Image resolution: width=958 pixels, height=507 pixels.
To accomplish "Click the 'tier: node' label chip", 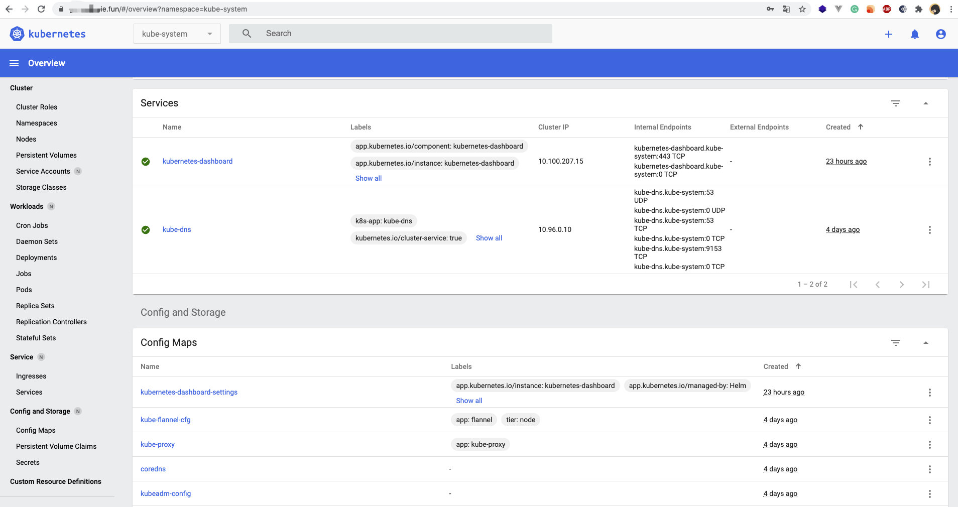I will 521,420.
